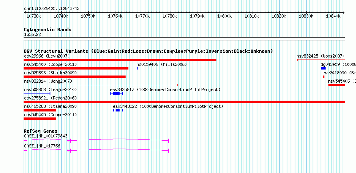Click the esv2758921 (Redon2006) full-width bar
The image size is (356, 173).
pos(184,102)
